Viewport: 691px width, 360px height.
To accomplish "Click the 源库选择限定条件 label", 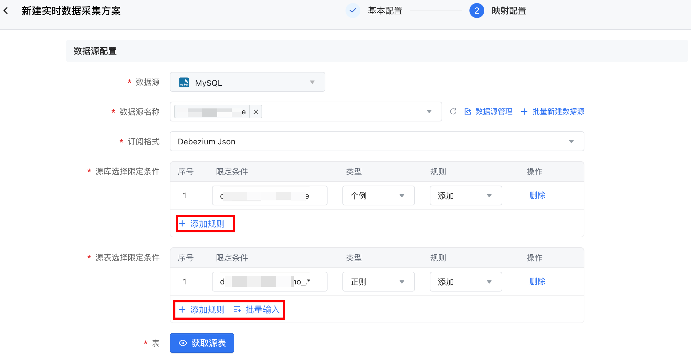I will tap(127, 171).
